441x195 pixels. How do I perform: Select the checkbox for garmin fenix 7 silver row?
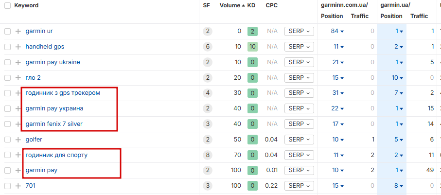tap(8, 124)
